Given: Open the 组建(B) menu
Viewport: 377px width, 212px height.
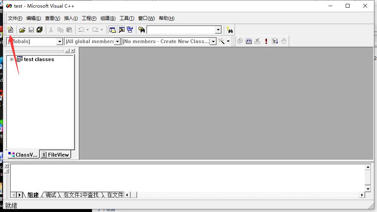Looking at the screenshot, I should pos(108,18).
